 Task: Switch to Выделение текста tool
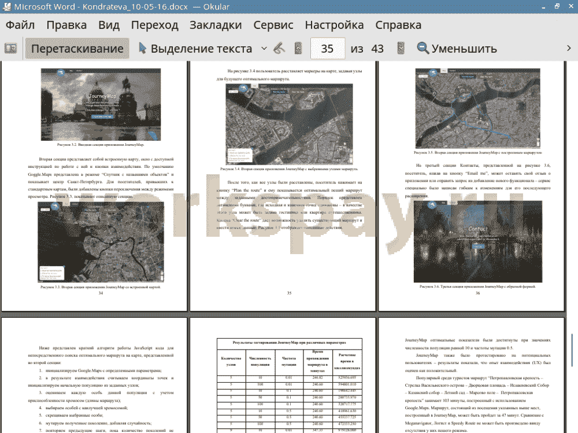195,49
